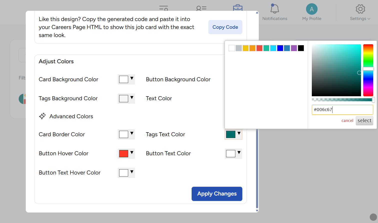Open Button Text Color picker dropdown
The width and height of the screenshot is (378, 223).
pos(233,153)
